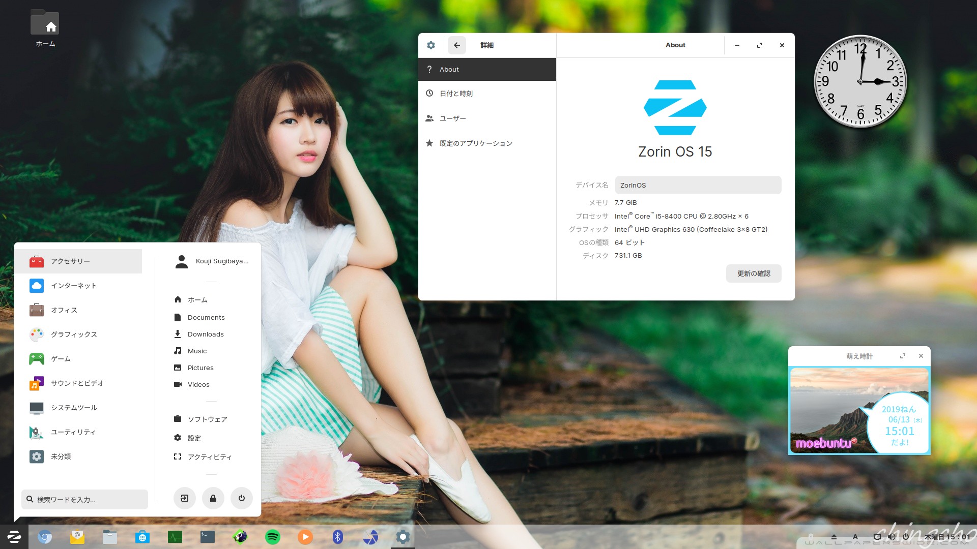Open ソフトウェア from start menu
Viewport: 977px width, 549px height.
point(200,419)
